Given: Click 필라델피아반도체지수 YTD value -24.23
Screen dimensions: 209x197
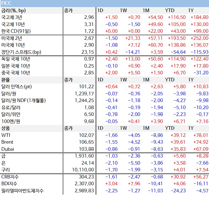Looking at the screenshot, I should click(178, 191).
